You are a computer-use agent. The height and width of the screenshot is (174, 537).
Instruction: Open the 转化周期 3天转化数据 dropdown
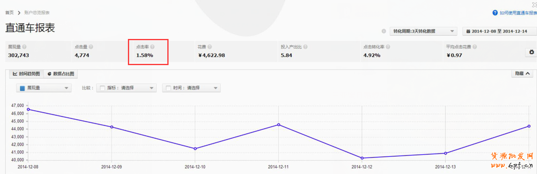423,31
